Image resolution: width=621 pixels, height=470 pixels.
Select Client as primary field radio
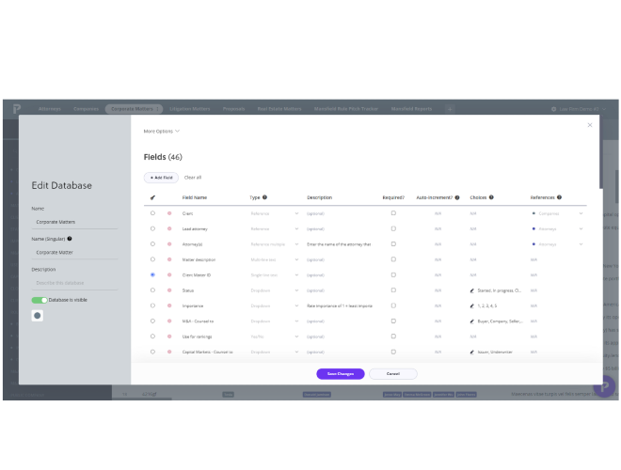[x=152, y=212]
